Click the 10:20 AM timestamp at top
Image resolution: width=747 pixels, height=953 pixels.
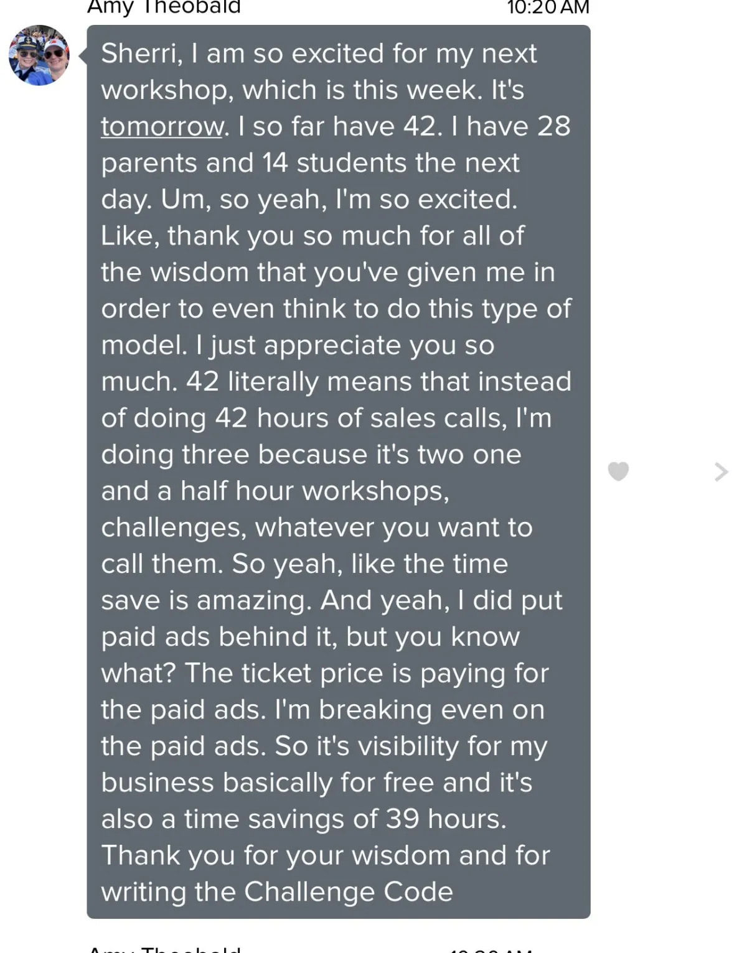click(548, 7)
